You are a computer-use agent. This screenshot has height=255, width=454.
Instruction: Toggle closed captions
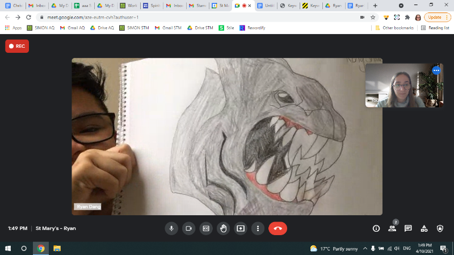206,228
